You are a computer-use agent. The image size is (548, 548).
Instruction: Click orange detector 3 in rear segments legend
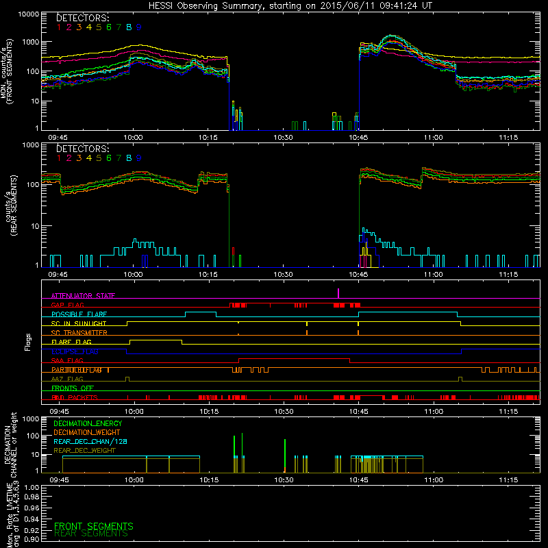79,158
